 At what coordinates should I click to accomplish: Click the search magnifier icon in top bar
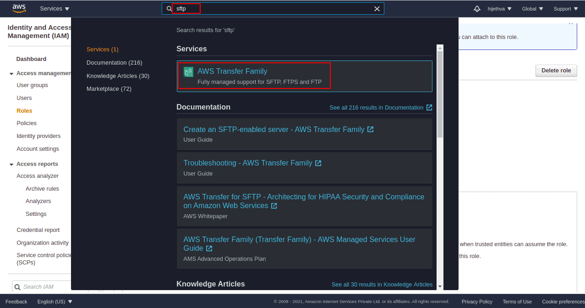[169, 9]
